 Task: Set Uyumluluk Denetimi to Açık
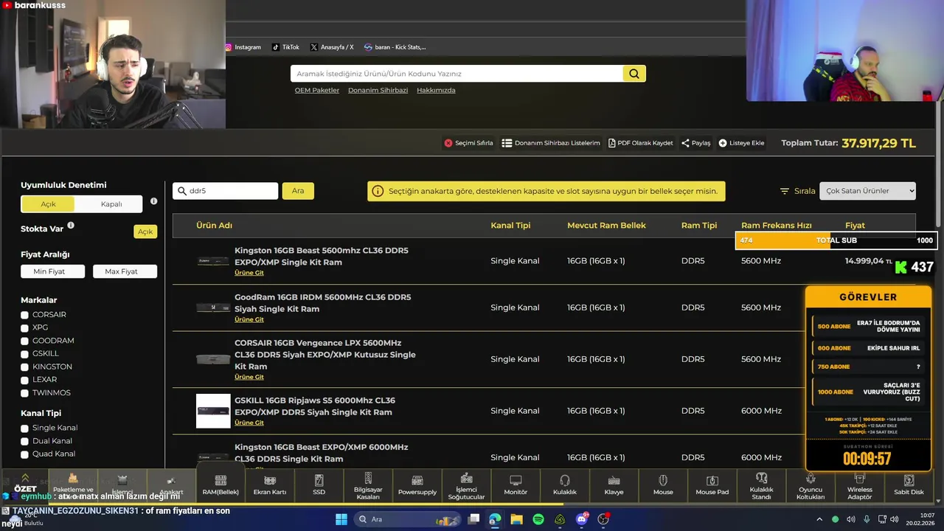tap(49, 204)
